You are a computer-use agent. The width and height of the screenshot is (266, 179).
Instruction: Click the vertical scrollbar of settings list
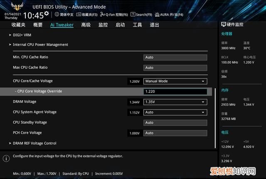(215, 118)
